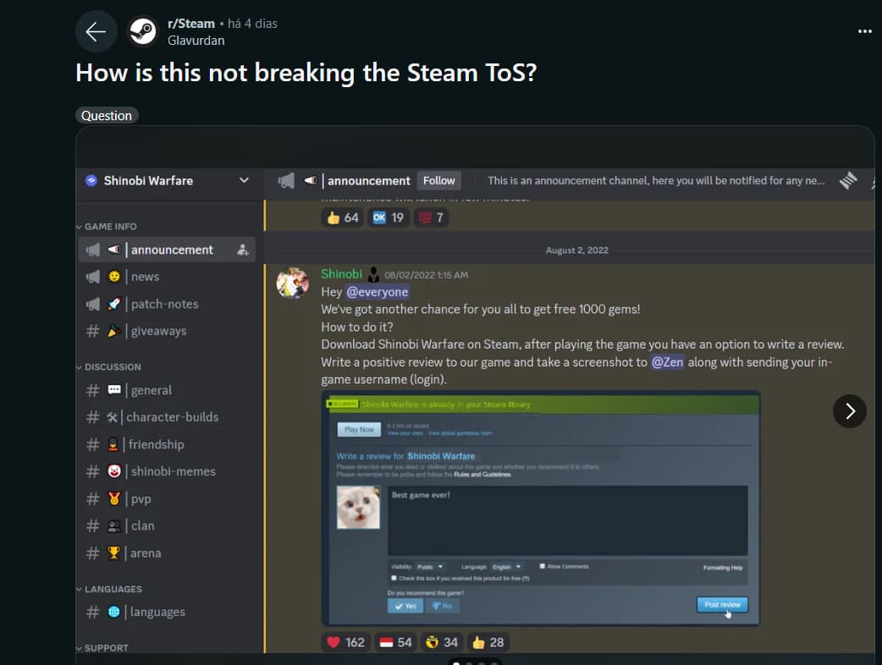Go to the next image in the gallery
Viewport: 882px width, 665px height.
tap(849, 411)
